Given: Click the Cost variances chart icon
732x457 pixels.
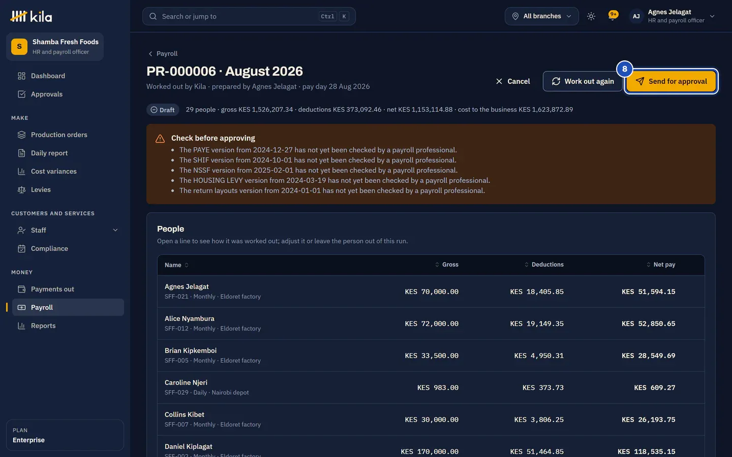Looking at the screenshot, I should (21, 171).
